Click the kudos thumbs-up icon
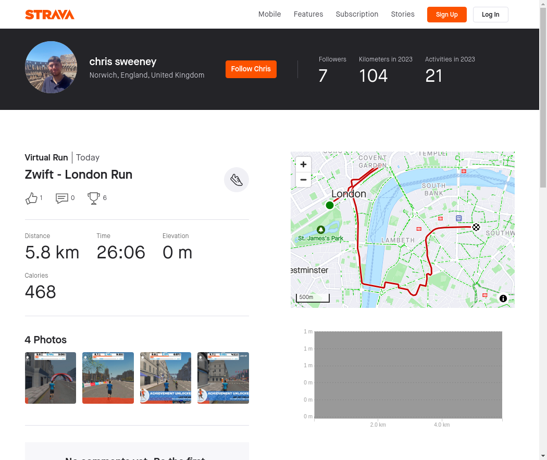 [31, 198]
